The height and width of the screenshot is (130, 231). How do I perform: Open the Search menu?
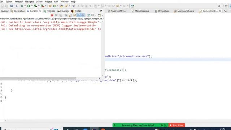point(39,1)
